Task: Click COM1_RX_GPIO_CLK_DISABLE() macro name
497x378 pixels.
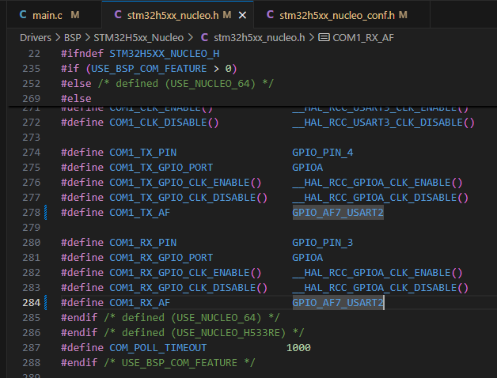Action: coord(188,288)
